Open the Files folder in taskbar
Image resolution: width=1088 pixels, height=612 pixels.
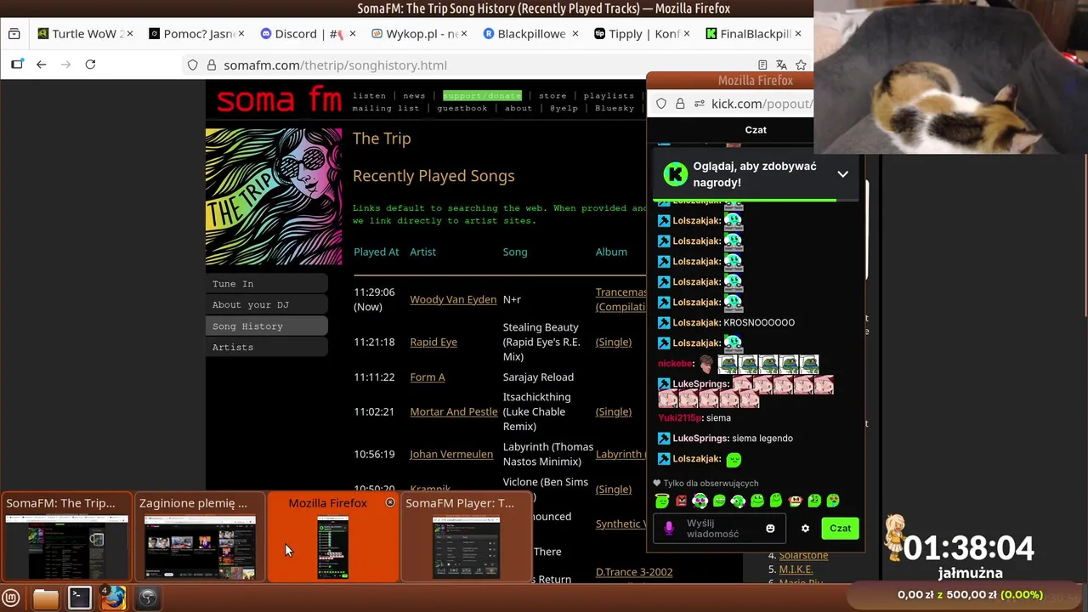(x=46, y=598)
